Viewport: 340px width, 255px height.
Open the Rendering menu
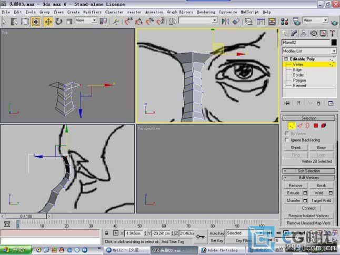[x=206, y=12]
